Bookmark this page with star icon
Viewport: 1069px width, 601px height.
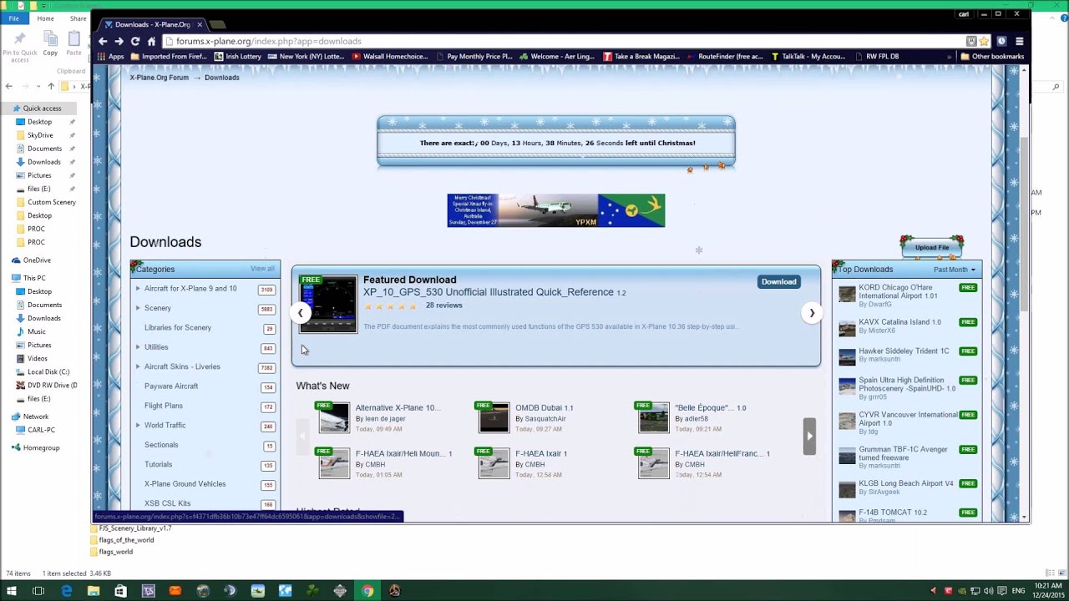[x=984, y=41]
